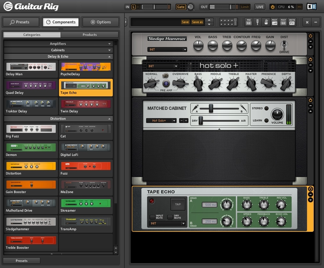324x268 pixels.
Task: Click the Native Instruments NI logo
Action: 312,7
